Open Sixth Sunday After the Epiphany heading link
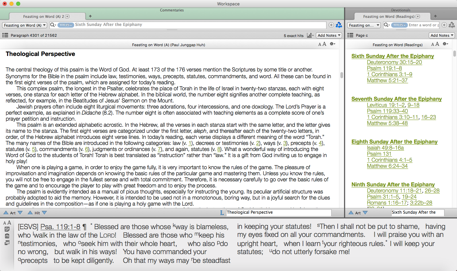 click(393, 56)
